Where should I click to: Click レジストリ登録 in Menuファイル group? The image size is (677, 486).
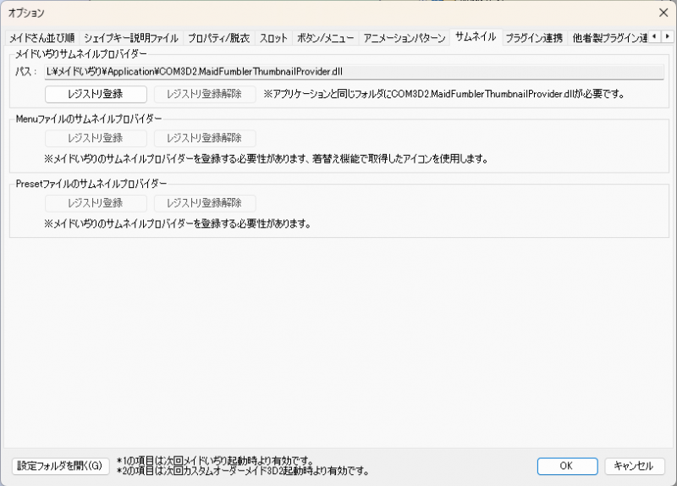(96, 138)
